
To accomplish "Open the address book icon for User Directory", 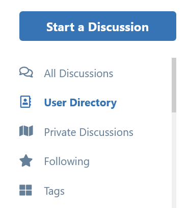I will click(25, 102).
